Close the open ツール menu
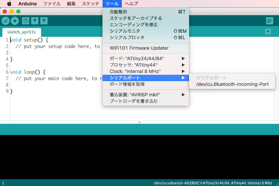 click(112, 3)
